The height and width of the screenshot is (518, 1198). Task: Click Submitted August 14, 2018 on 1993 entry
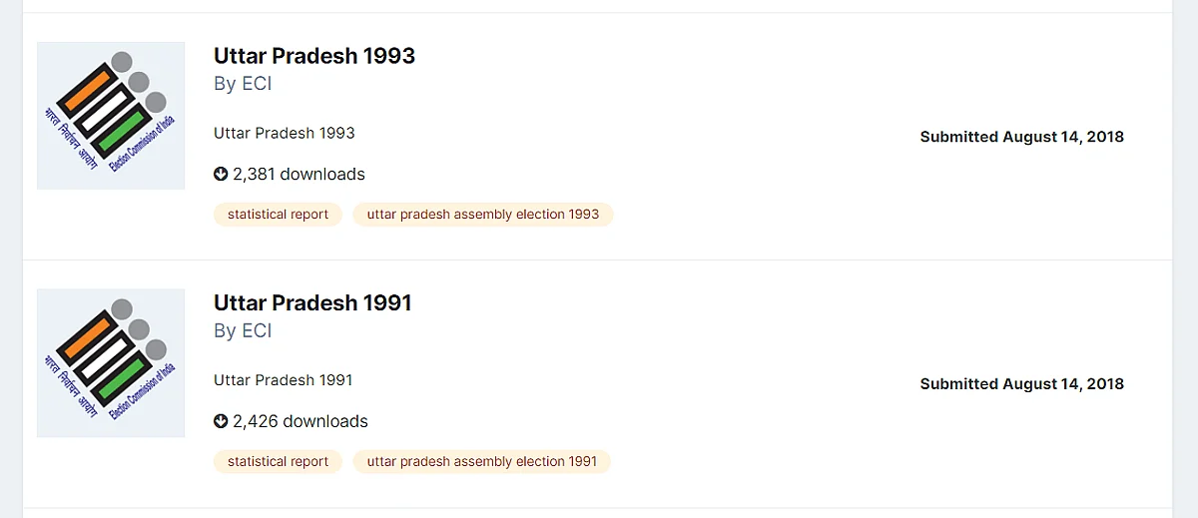click(1022, 137)
